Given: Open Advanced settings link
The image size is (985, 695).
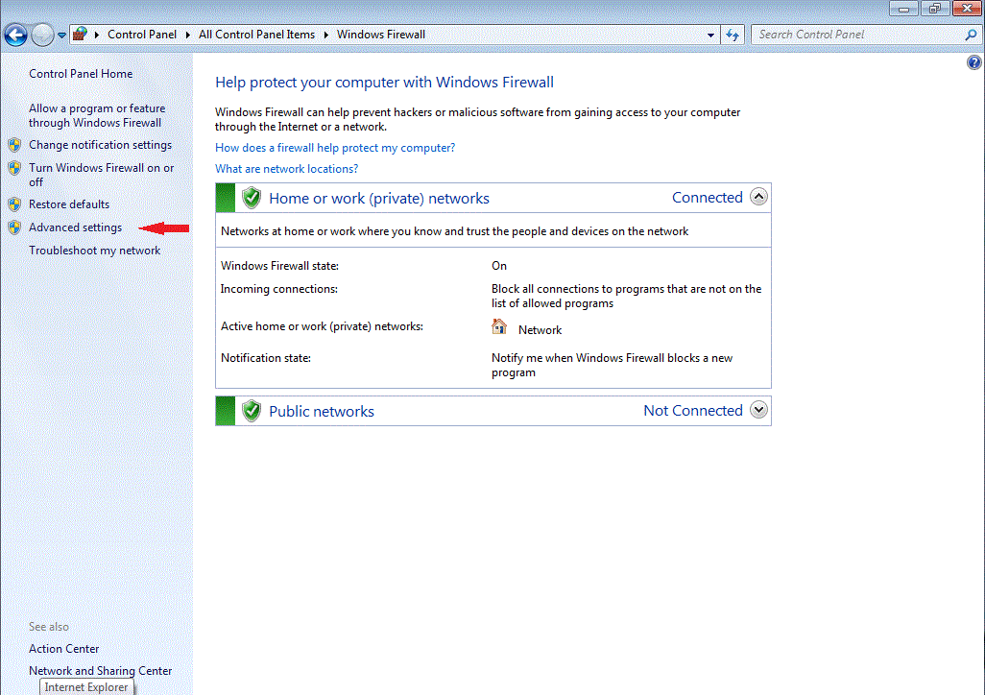Looking at the screenshot, I should pyautogui.click(x=76, y=228).
